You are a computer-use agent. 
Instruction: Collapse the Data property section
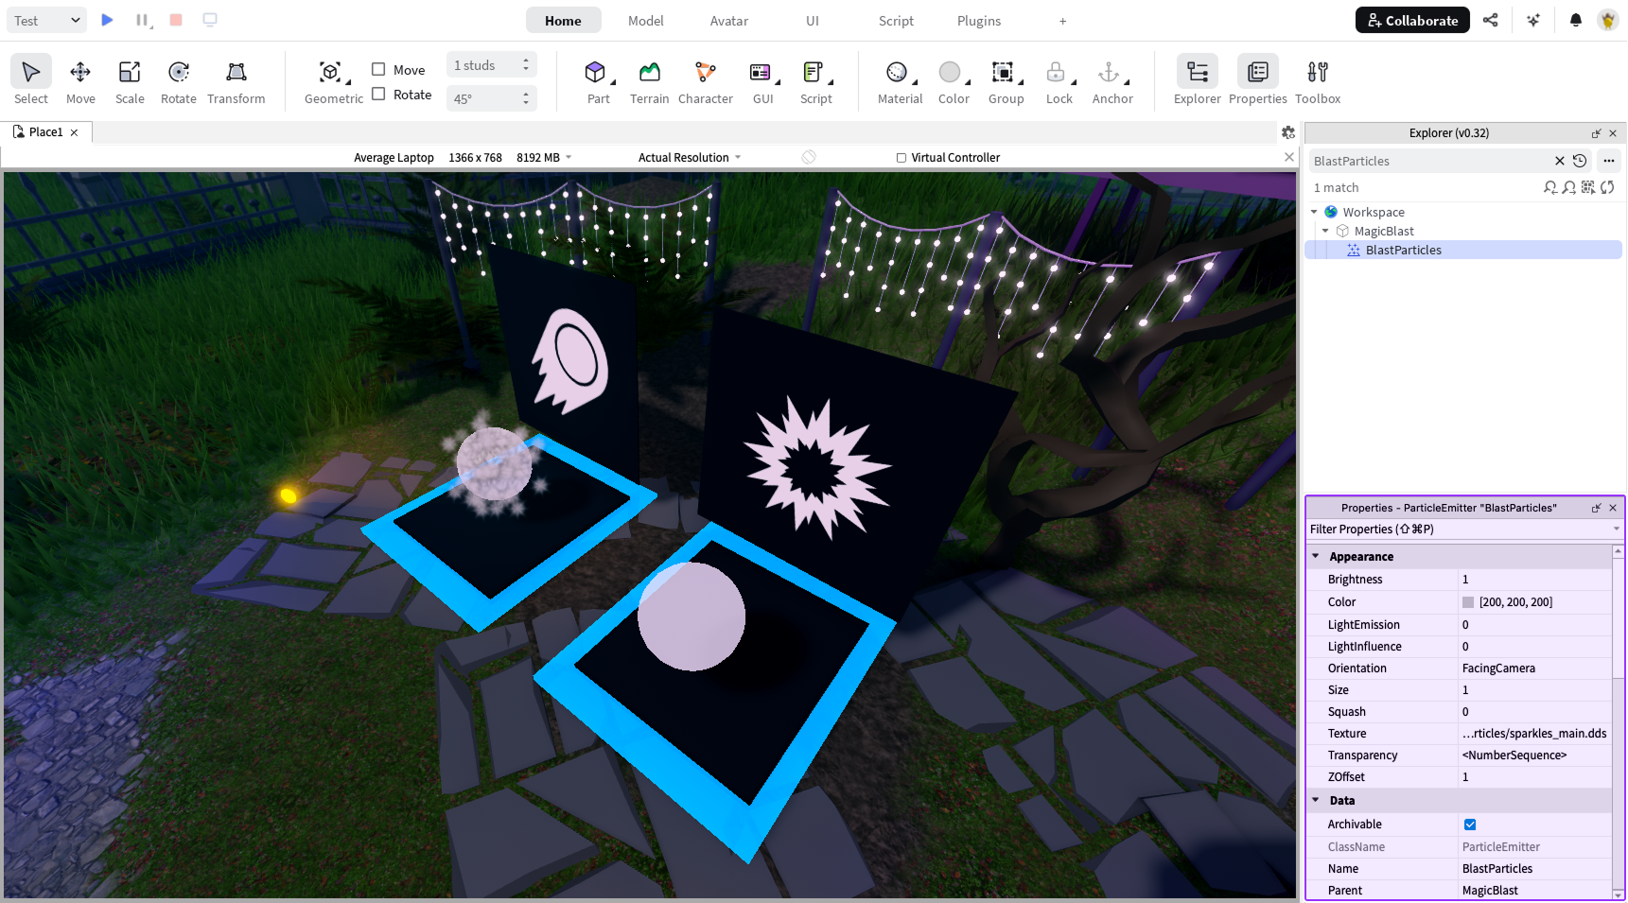point(1316,800)
